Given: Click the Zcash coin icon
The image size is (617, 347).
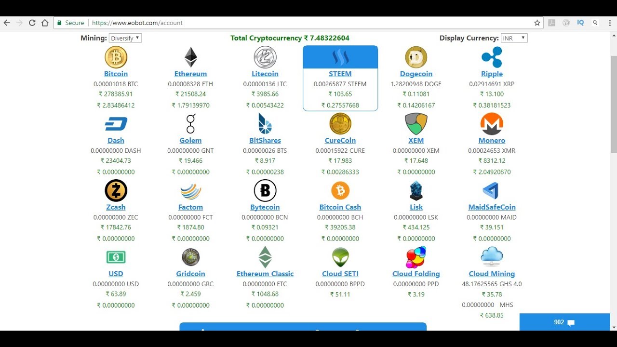Looking at the screenshot, I should click(116, 190).
